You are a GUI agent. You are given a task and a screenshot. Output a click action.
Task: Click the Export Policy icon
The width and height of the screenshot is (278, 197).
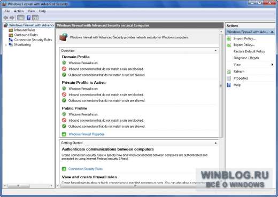pos(229,45)
